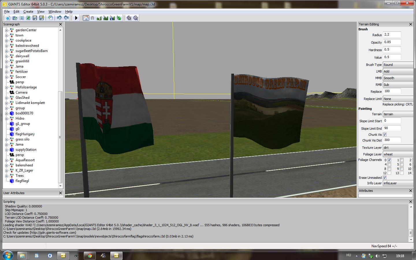
Task: Click the Chunk Vis Dist field
Action: pos(392,140)
